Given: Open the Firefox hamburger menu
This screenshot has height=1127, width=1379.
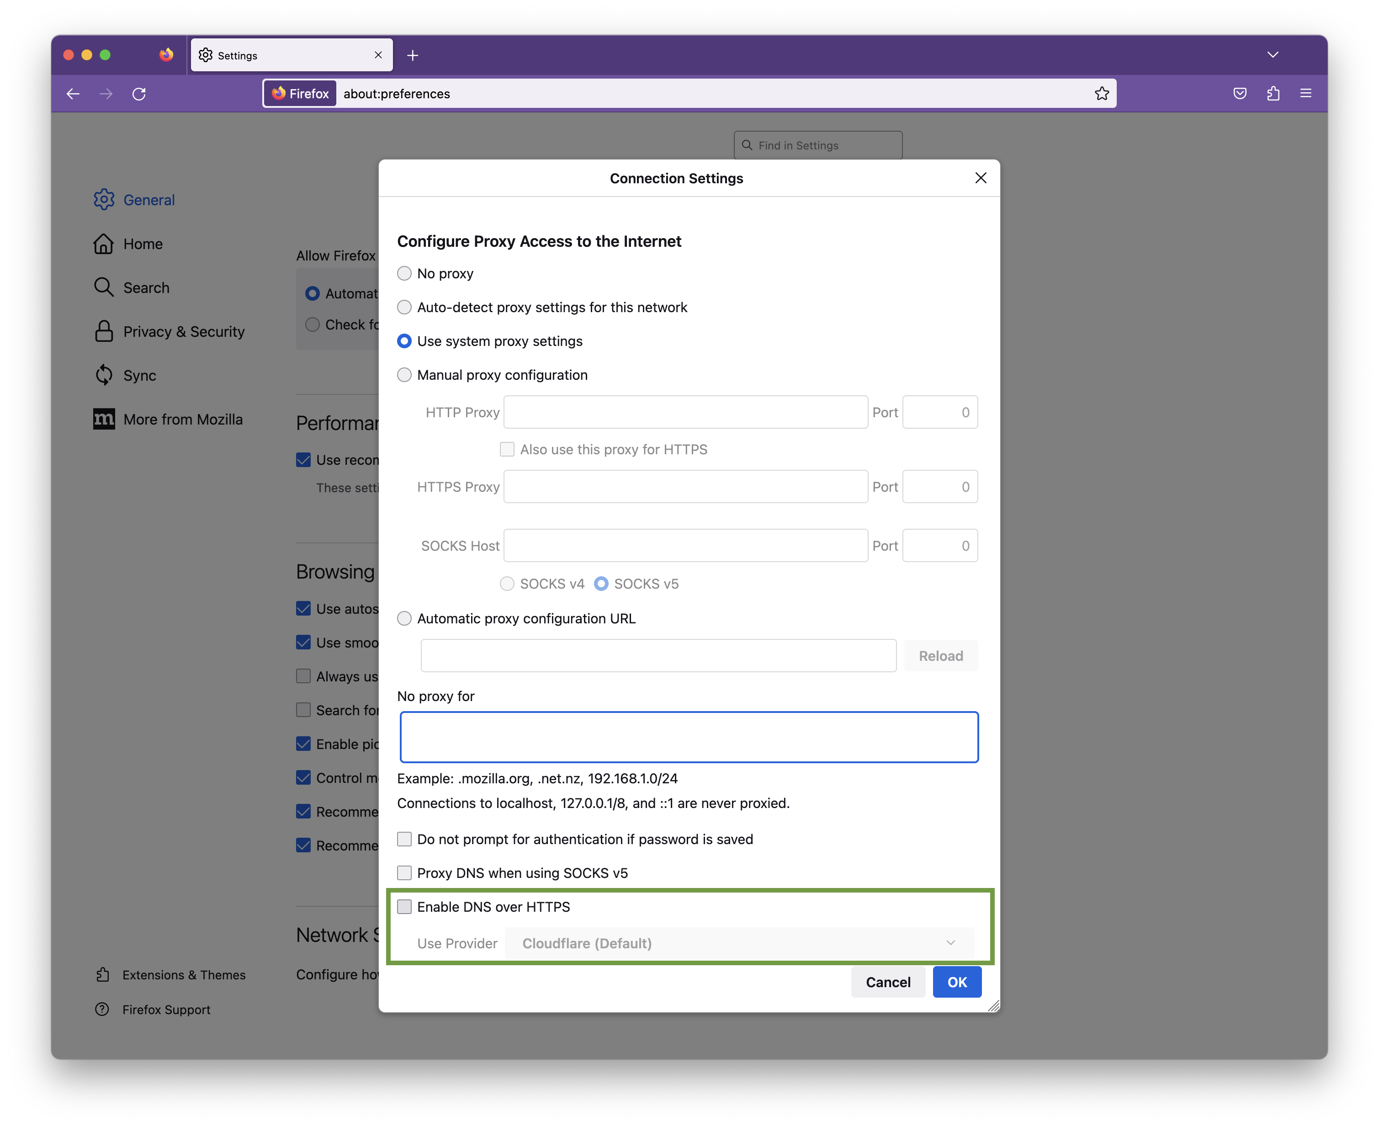Looking at the screenshot, I should point(1306,94).
